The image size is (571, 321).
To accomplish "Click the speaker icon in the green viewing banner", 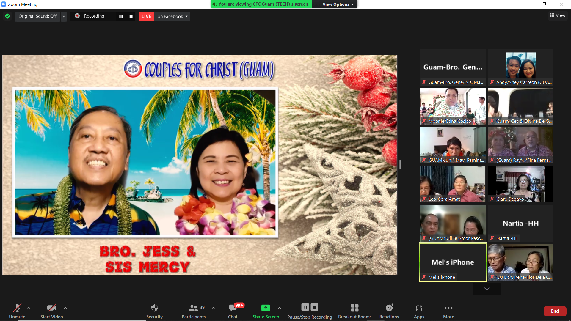I will pyautogui.click(x=215, y=4).
